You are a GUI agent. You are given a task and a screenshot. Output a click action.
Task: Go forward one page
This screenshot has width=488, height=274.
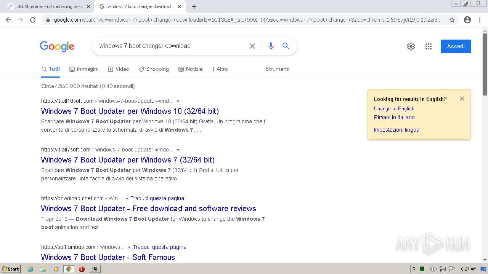point(21,20)
